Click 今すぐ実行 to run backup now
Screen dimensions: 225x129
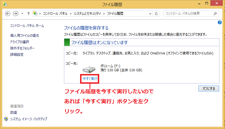pos(90,78)
